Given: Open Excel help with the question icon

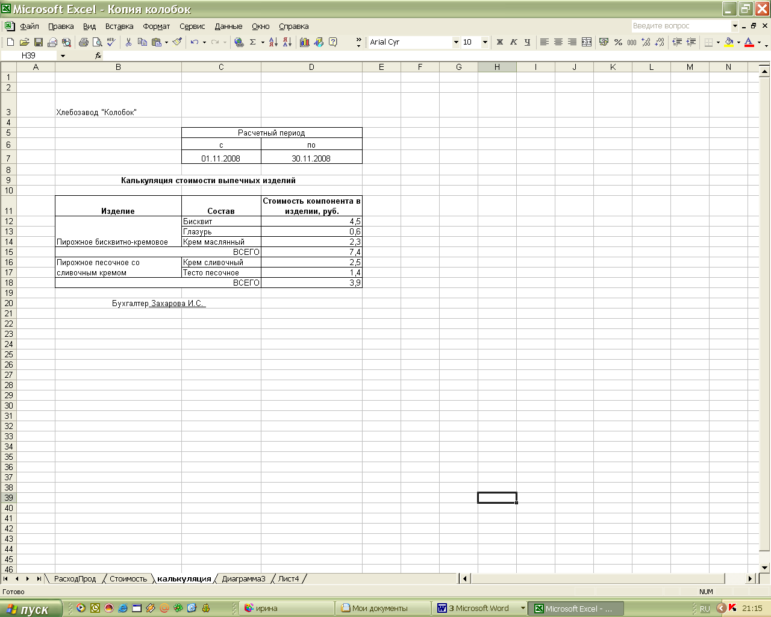Looking at the screenshot, I should tap(333, 42).
